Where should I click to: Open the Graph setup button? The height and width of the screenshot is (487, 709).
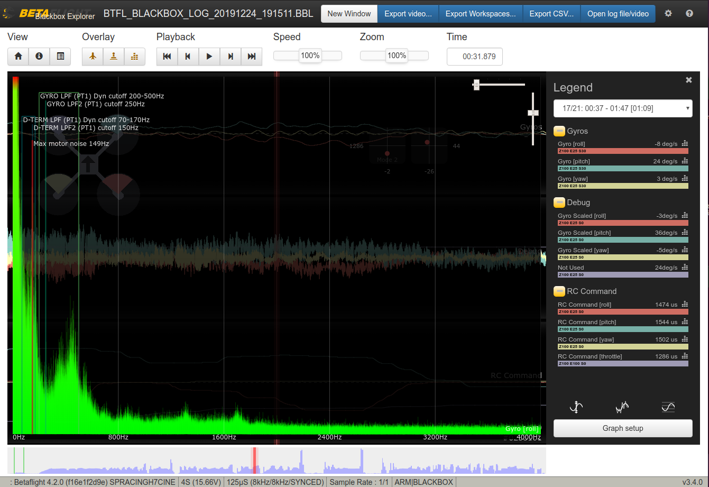tap(623, 428)
